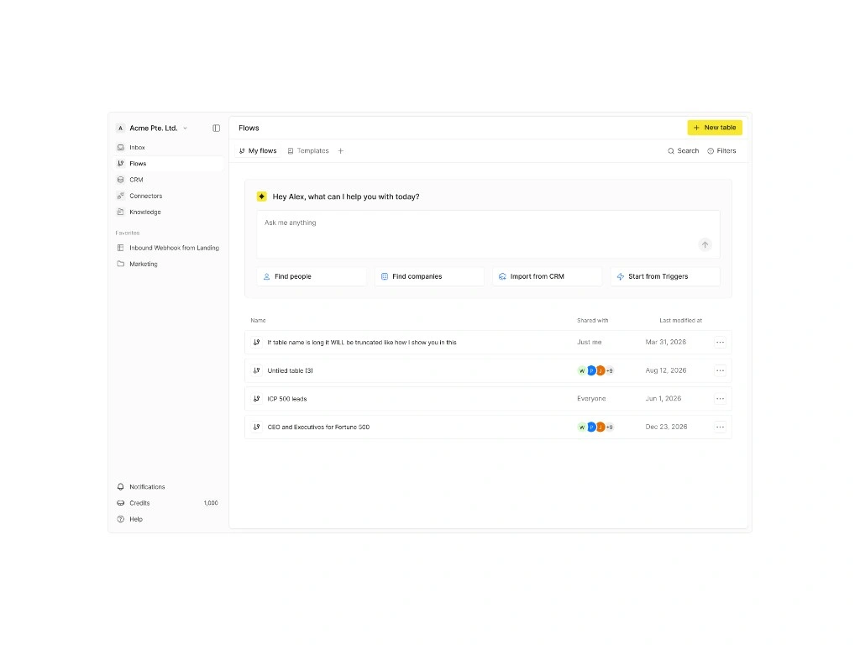Send the prompt with the up-arrow button
860x645 pixels.
click(x=705, y=244)
